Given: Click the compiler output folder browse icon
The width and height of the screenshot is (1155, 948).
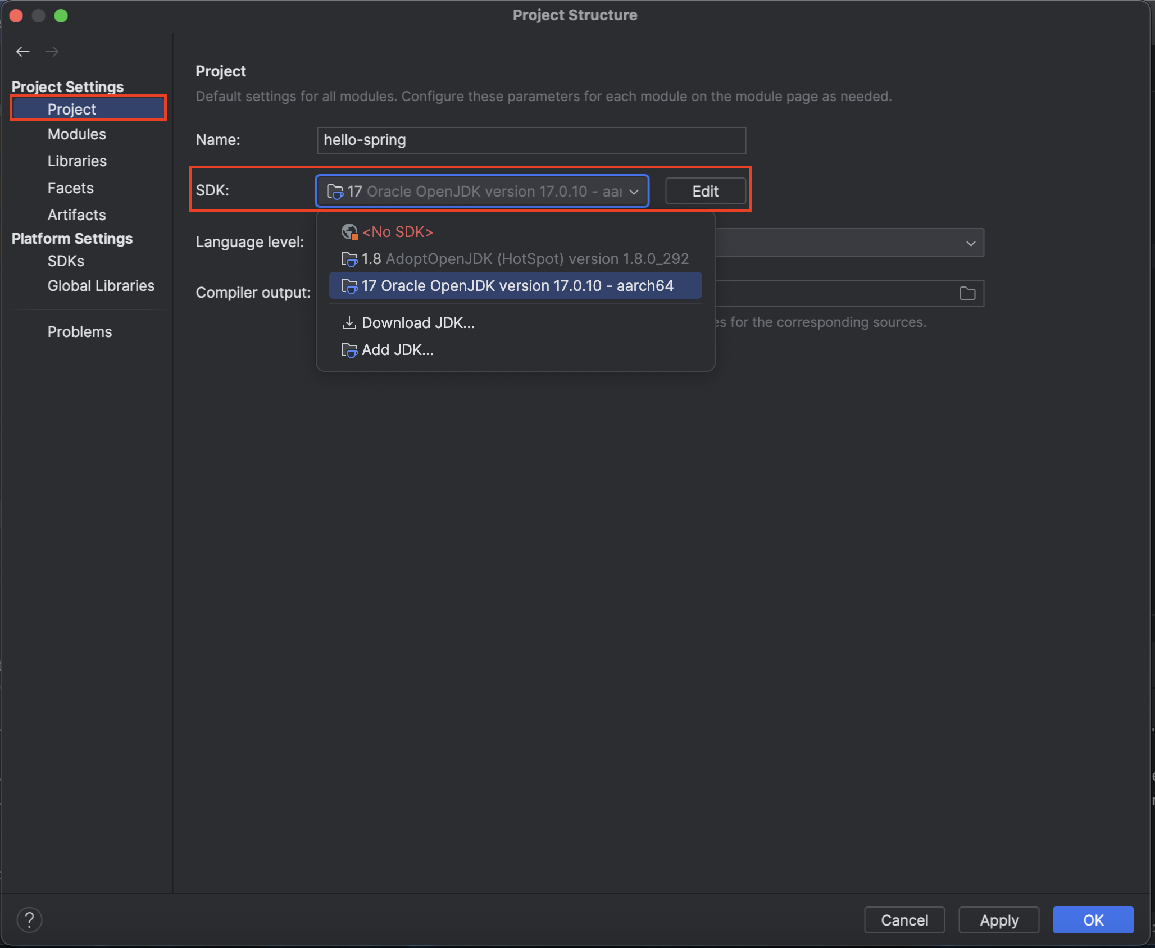Looking at the screenshot, I should [967, 293].
